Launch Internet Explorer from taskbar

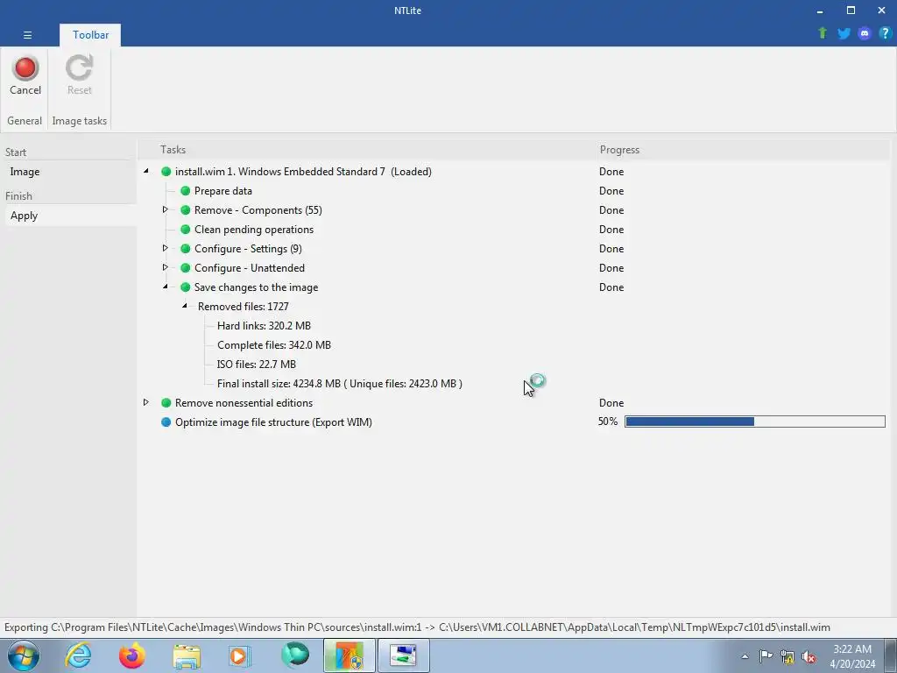point(78,655)
